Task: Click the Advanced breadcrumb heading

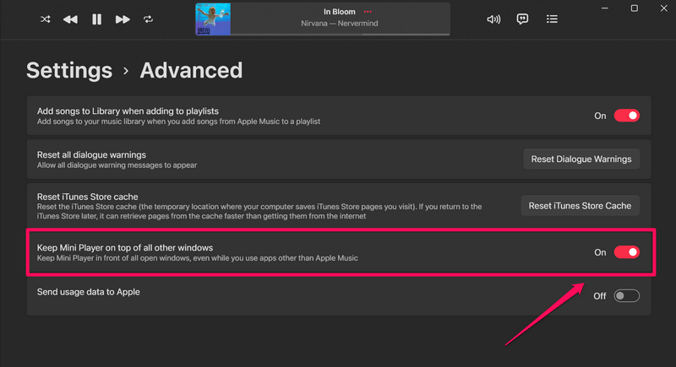Action: point(191,70)
